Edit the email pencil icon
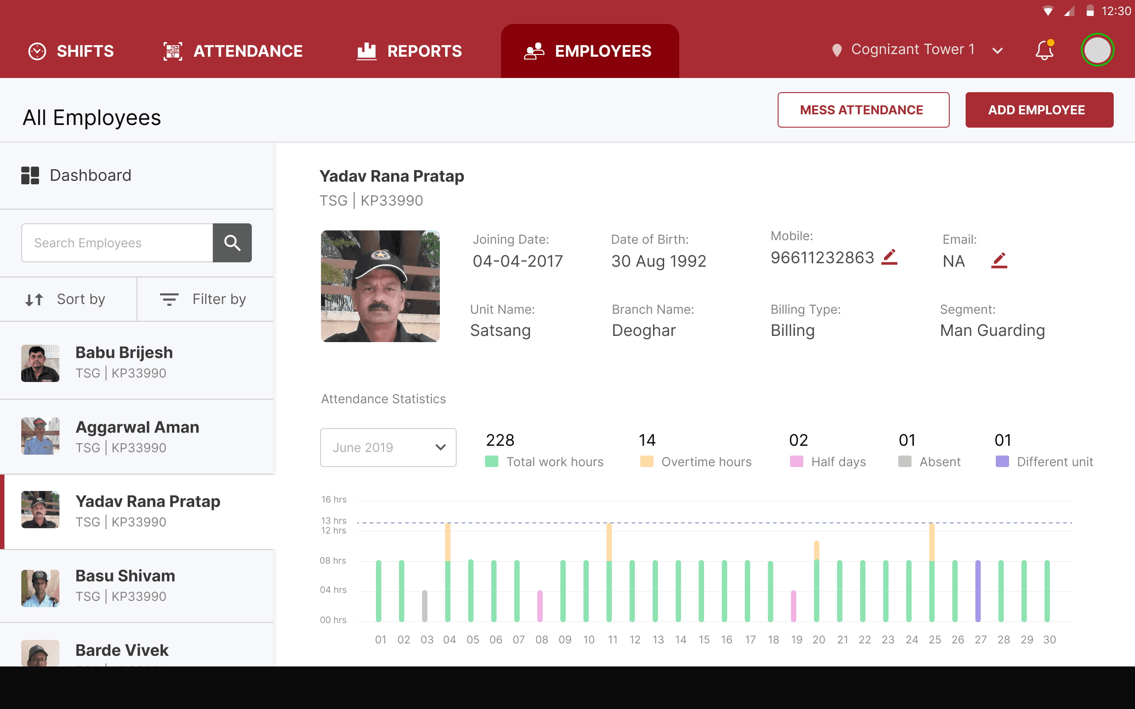1135x709 pixels. point(999,260)
